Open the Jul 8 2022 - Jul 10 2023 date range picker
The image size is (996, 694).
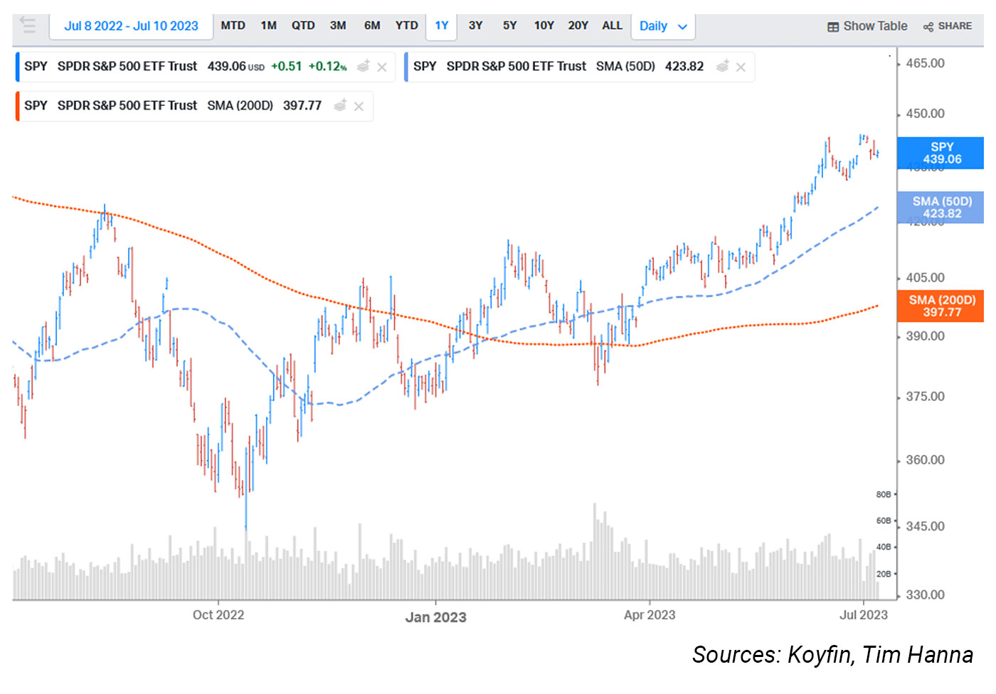pyautogui.click(x=131, y=26)
